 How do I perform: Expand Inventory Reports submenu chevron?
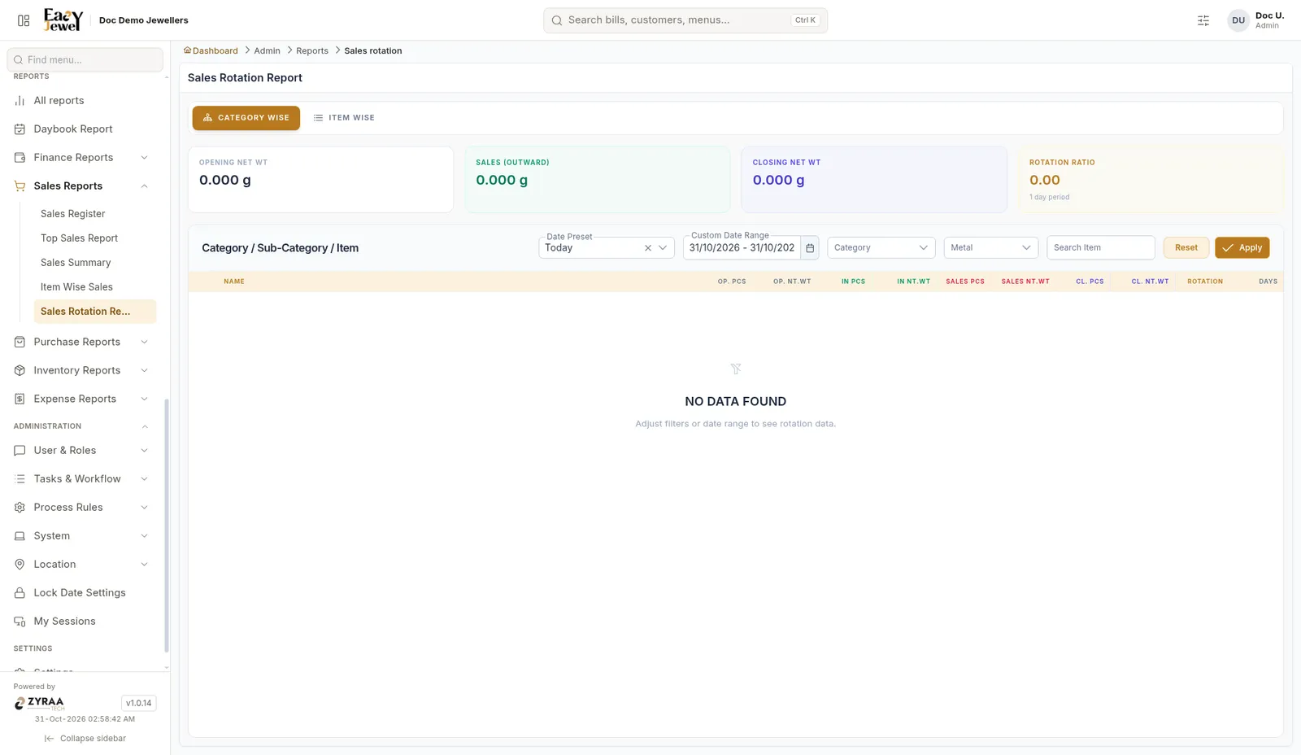[144, 371]
